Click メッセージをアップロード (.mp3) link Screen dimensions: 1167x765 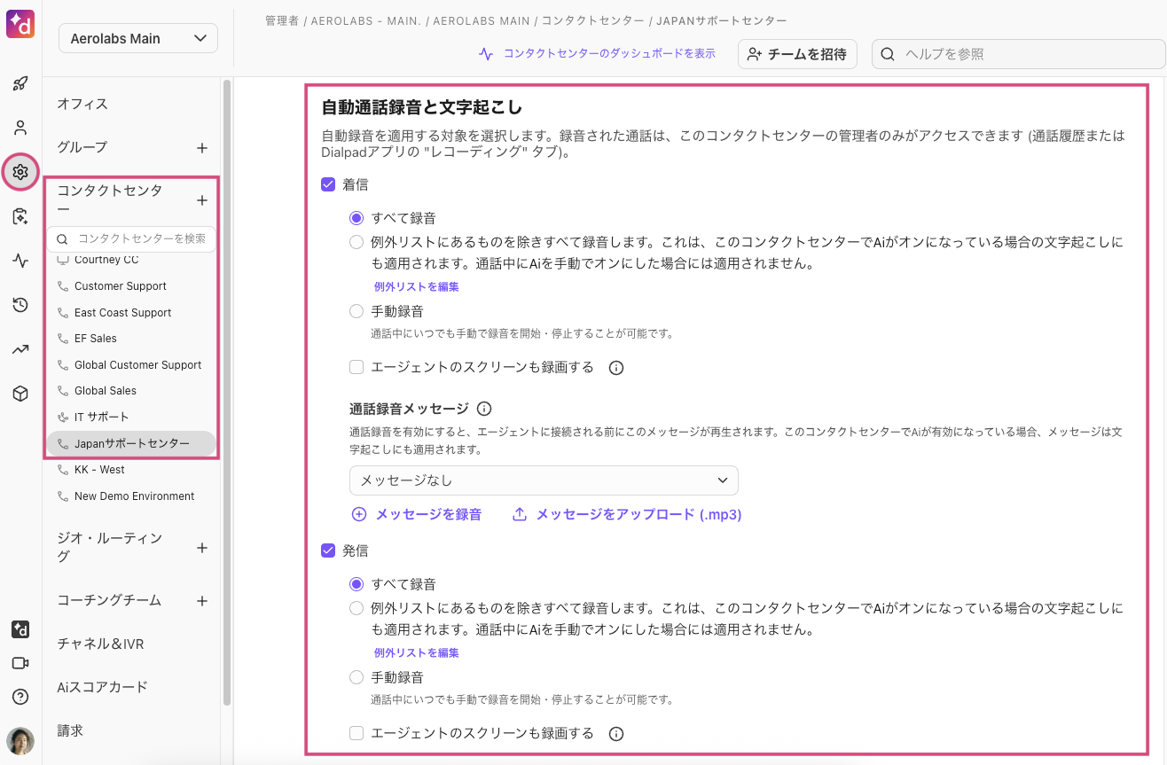pyautogui.click(x=627, y=514)
